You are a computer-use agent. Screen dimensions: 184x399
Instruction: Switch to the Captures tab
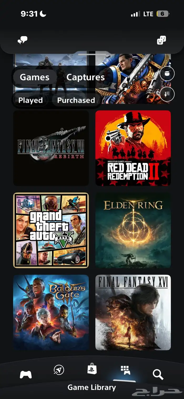[85, 77]
